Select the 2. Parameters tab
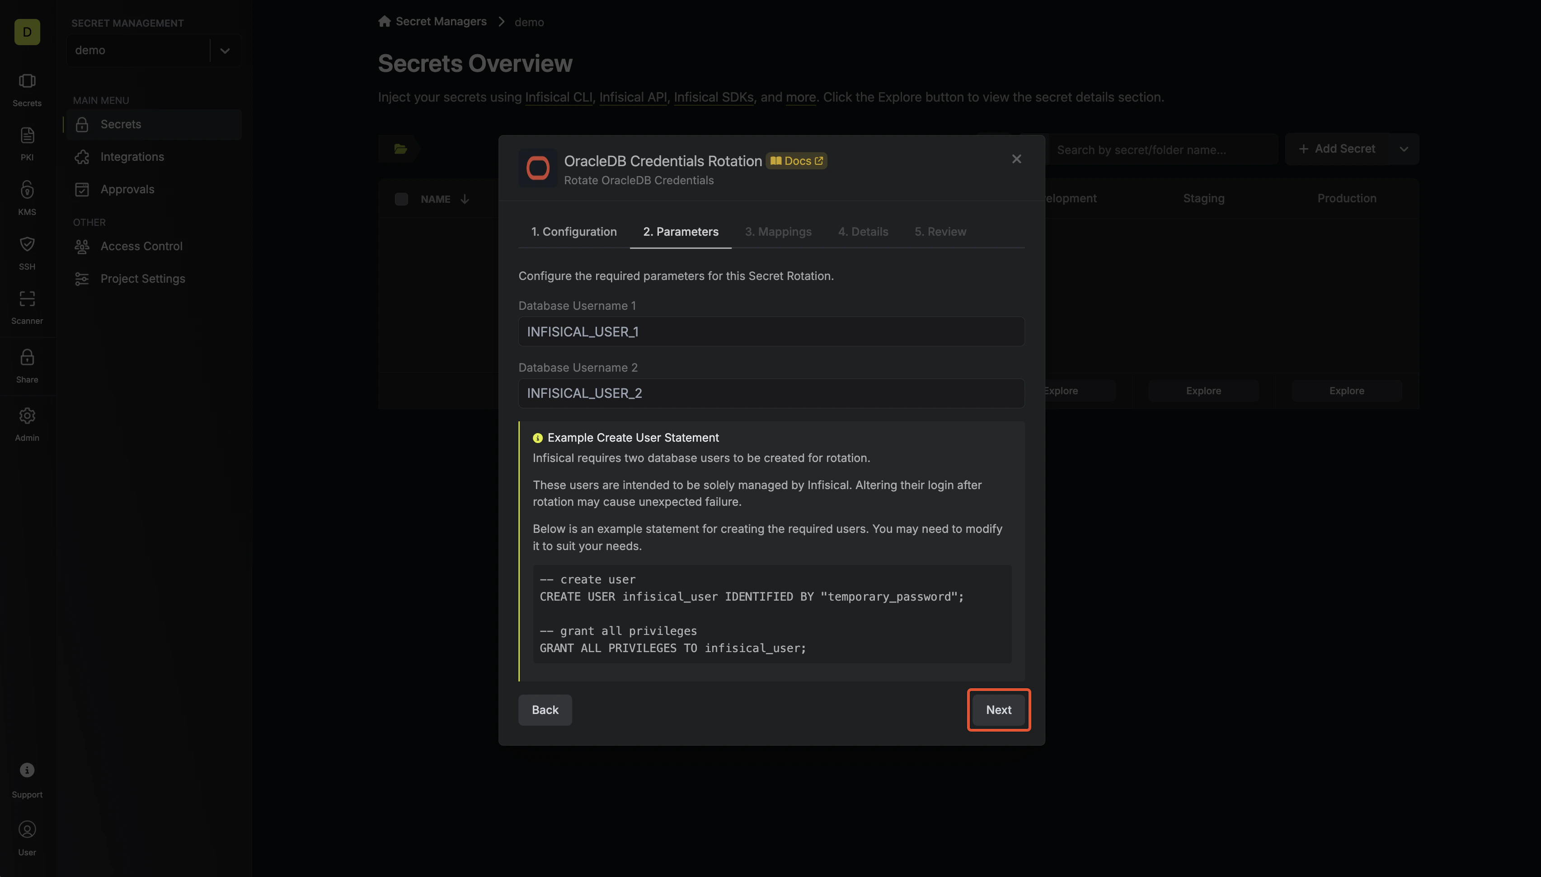Image resolution: width=1541 pixels, height=877 pixels. [x=681, y=232]
